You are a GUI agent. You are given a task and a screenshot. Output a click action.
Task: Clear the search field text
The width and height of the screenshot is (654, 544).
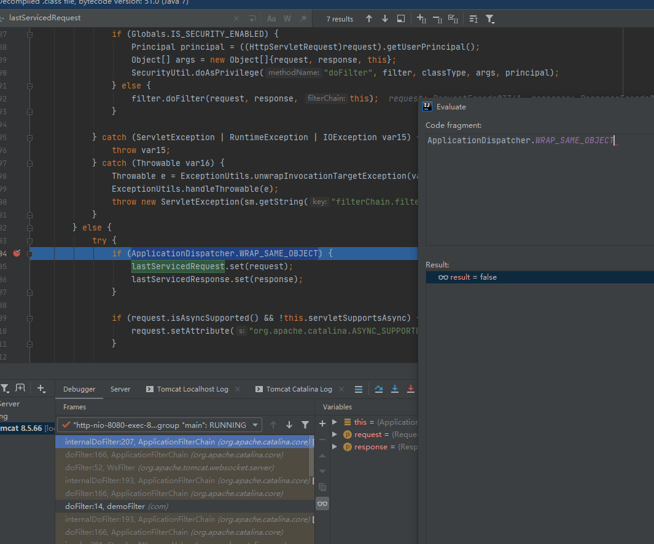pos(236,18)
